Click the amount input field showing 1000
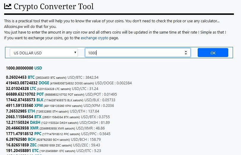Viewport: 241px width, 155px height. [x=138, y=53]
